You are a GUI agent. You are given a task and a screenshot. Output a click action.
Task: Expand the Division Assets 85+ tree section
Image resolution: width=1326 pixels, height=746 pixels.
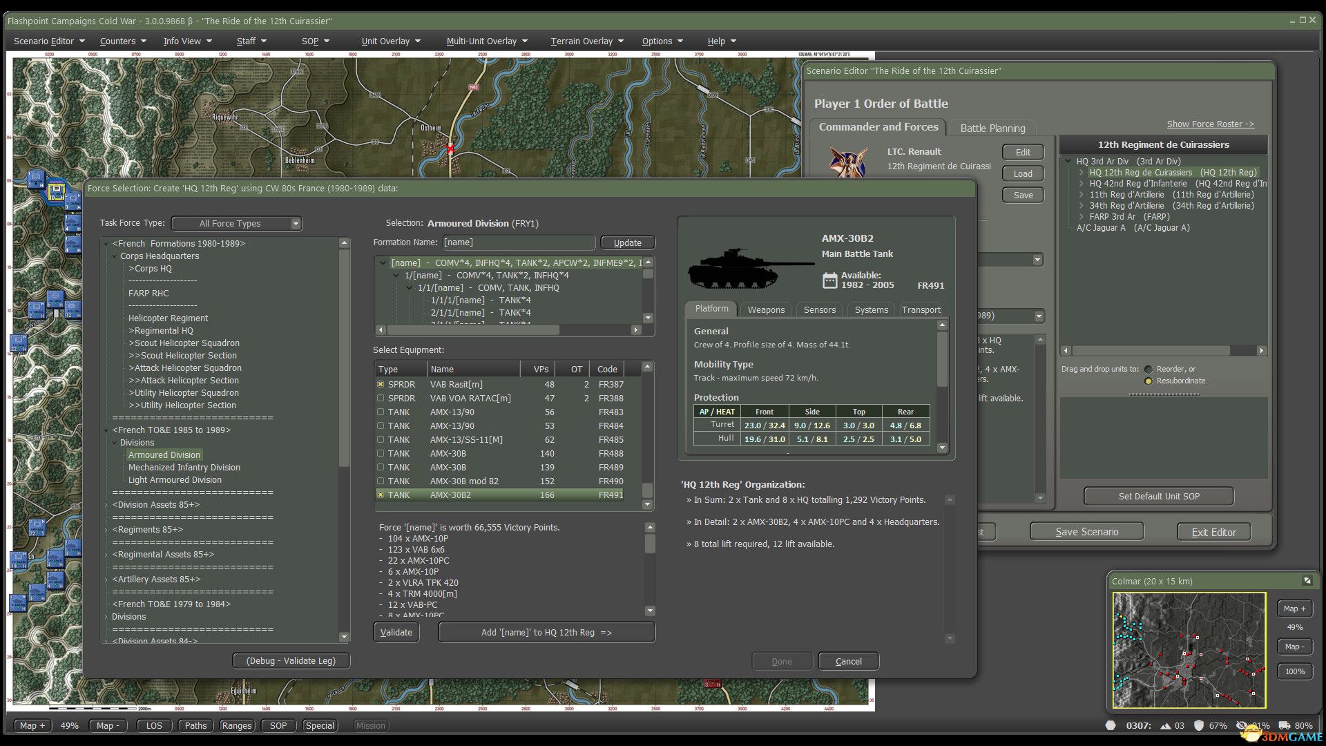point(107,504)
